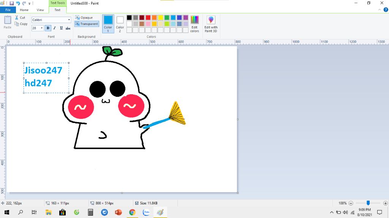
Task: Toggle Underline formatting
Action: 61,28
